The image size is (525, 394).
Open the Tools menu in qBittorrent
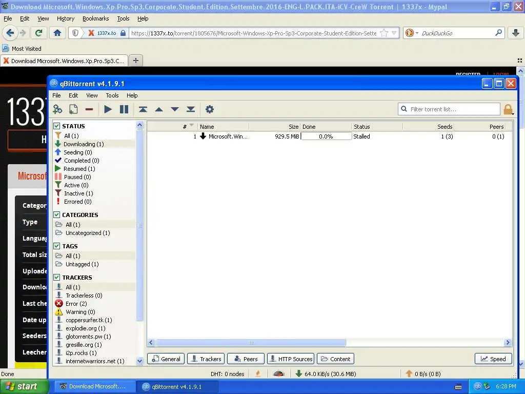pos(112,95)
